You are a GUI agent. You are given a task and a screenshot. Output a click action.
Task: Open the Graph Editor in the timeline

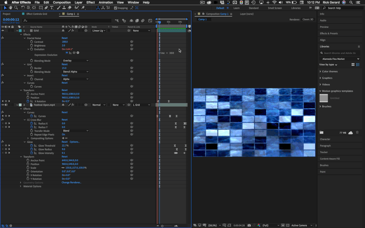(150, 21)
